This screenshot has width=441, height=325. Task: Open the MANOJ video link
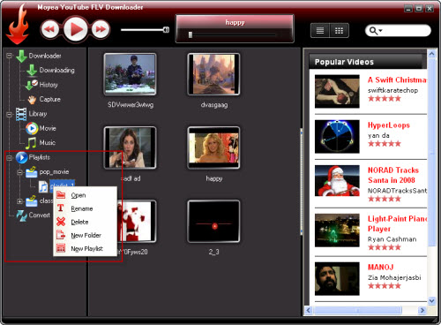point(380,267)
